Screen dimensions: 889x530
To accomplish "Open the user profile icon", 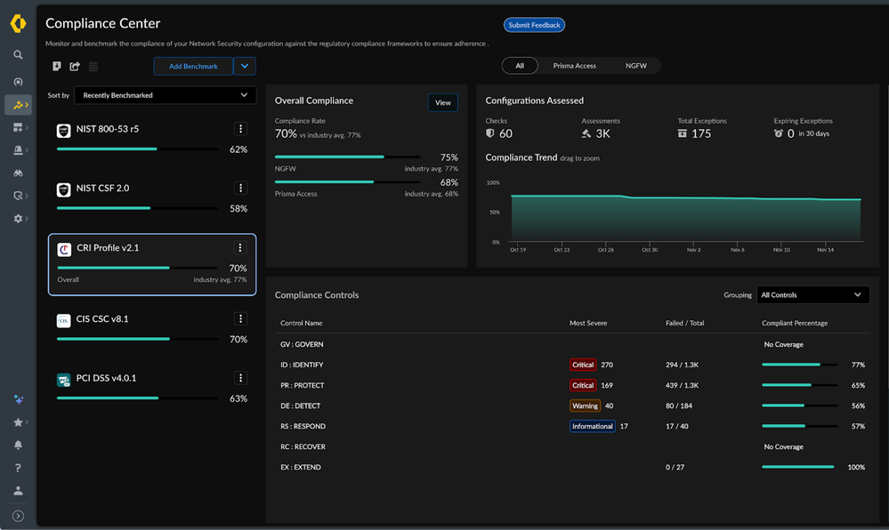I will [x=18, y=490].
